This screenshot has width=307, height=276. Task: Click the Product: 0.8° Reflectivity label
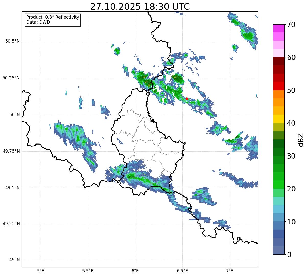tap(53, 17)
